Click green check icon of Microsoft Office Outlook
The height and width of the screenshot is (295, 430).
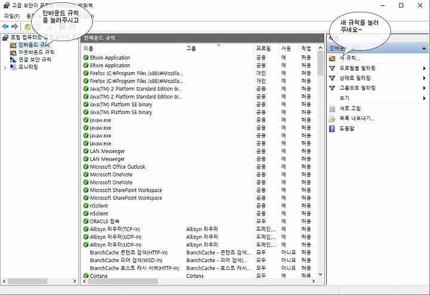point(86,167)
